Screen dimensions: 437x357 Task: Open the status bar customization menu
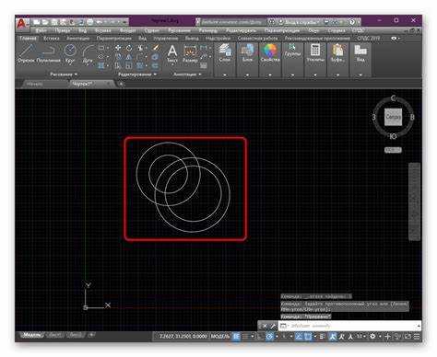417,337
